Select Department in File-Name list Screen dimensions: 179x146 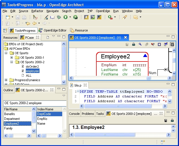coord(12,119)
